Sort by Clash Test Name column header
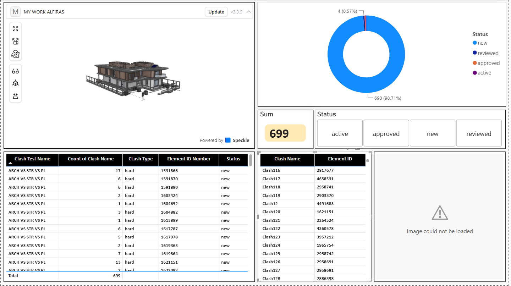Screen dimensions: 511x286 [32, 159]
